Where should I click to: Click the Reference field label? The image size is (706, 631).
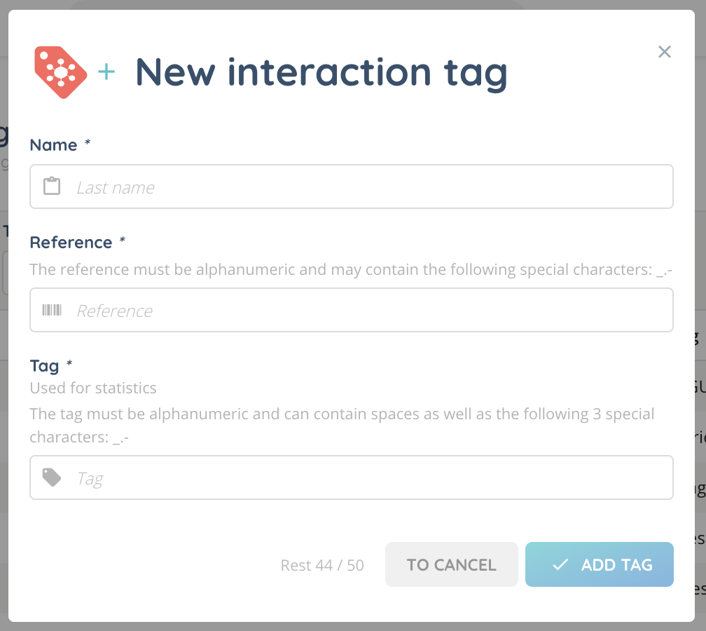pyautogui.click(x=71, y=243)
